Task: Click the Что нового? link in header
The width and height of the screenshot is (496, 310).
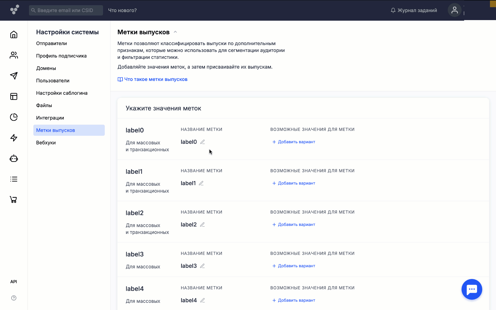Action: click(122, 10)
